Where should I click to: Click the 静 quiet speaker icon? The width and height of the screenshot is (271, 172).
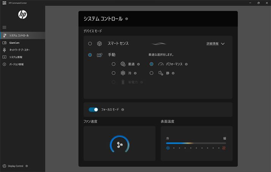click(x=161, y=73)
